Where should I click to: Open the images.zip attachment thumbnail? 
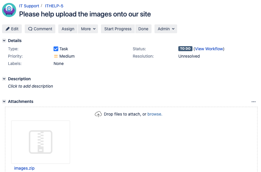point(41,142)
